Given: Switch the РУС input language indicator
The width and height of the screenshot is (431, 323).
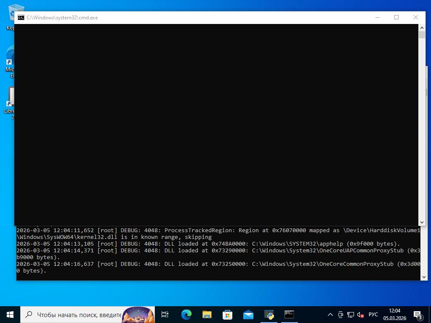Looking at the screenshot, I should pyautogui.click(x=373, y=315).
